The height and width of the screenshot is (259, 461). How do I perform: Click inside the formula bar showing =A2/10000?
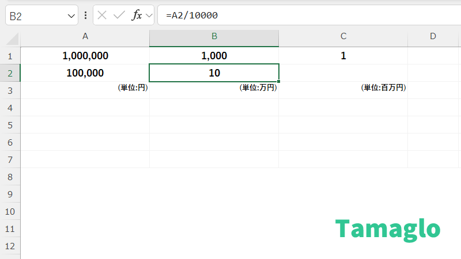point(305,16)
